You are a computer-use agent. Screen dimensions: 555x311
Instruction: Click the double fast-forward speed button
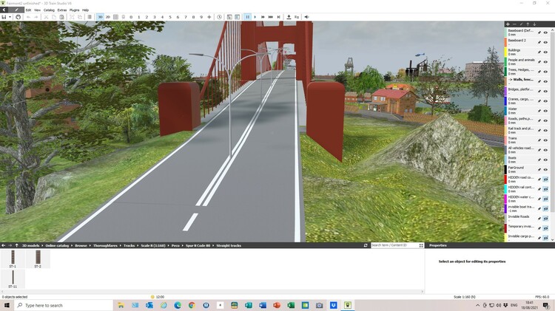tap(263, 17)
